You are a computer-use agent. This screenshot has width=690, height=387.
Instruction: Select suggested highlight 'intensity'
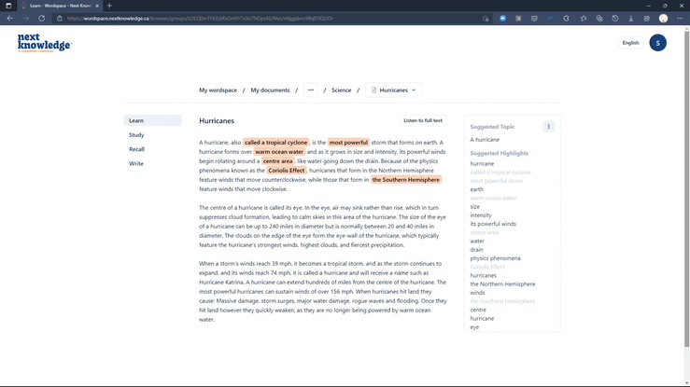(481, 215)
